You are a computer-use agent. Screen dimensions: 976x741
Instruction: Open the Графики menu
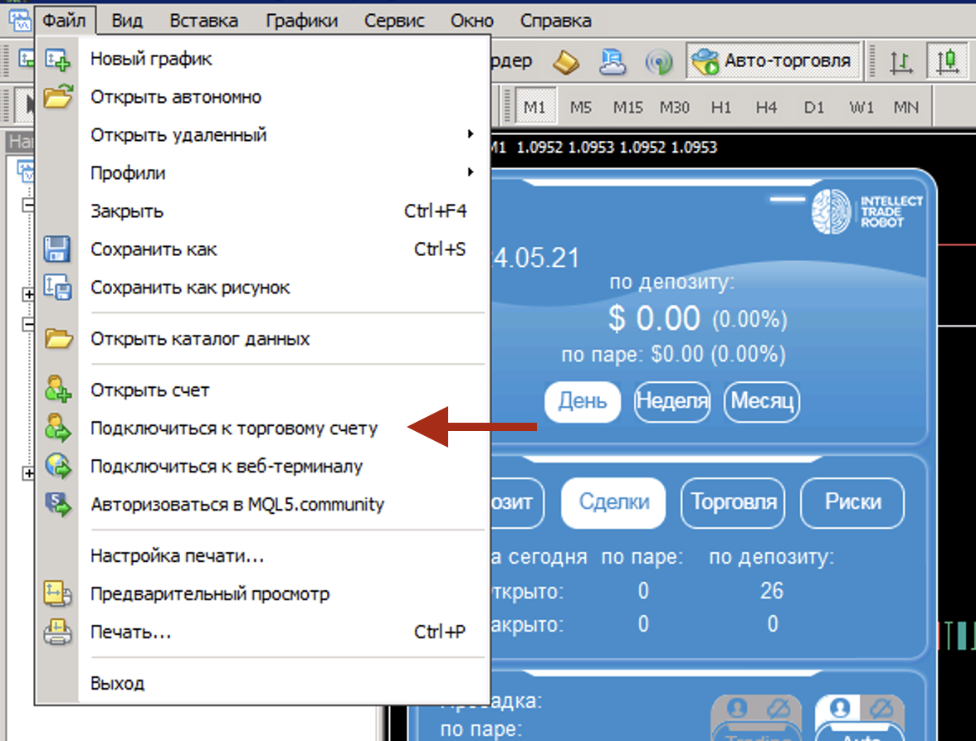click(x=302, y=21)
